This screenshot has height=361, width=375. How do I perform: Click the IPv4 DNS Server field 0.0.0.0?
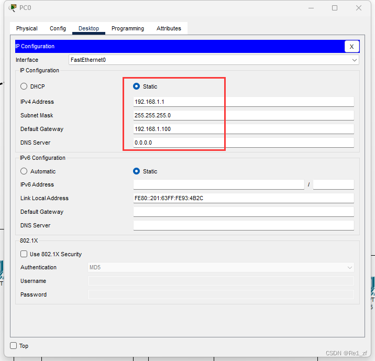[244, 143]
